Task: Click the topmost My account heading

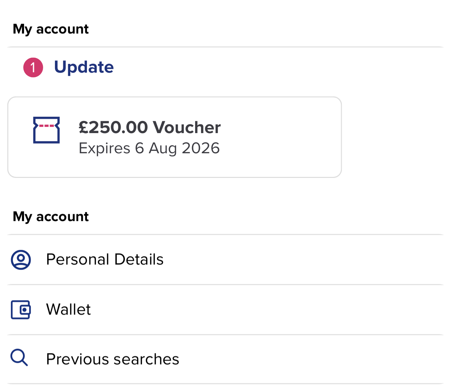Action: [x=51, y=29]
